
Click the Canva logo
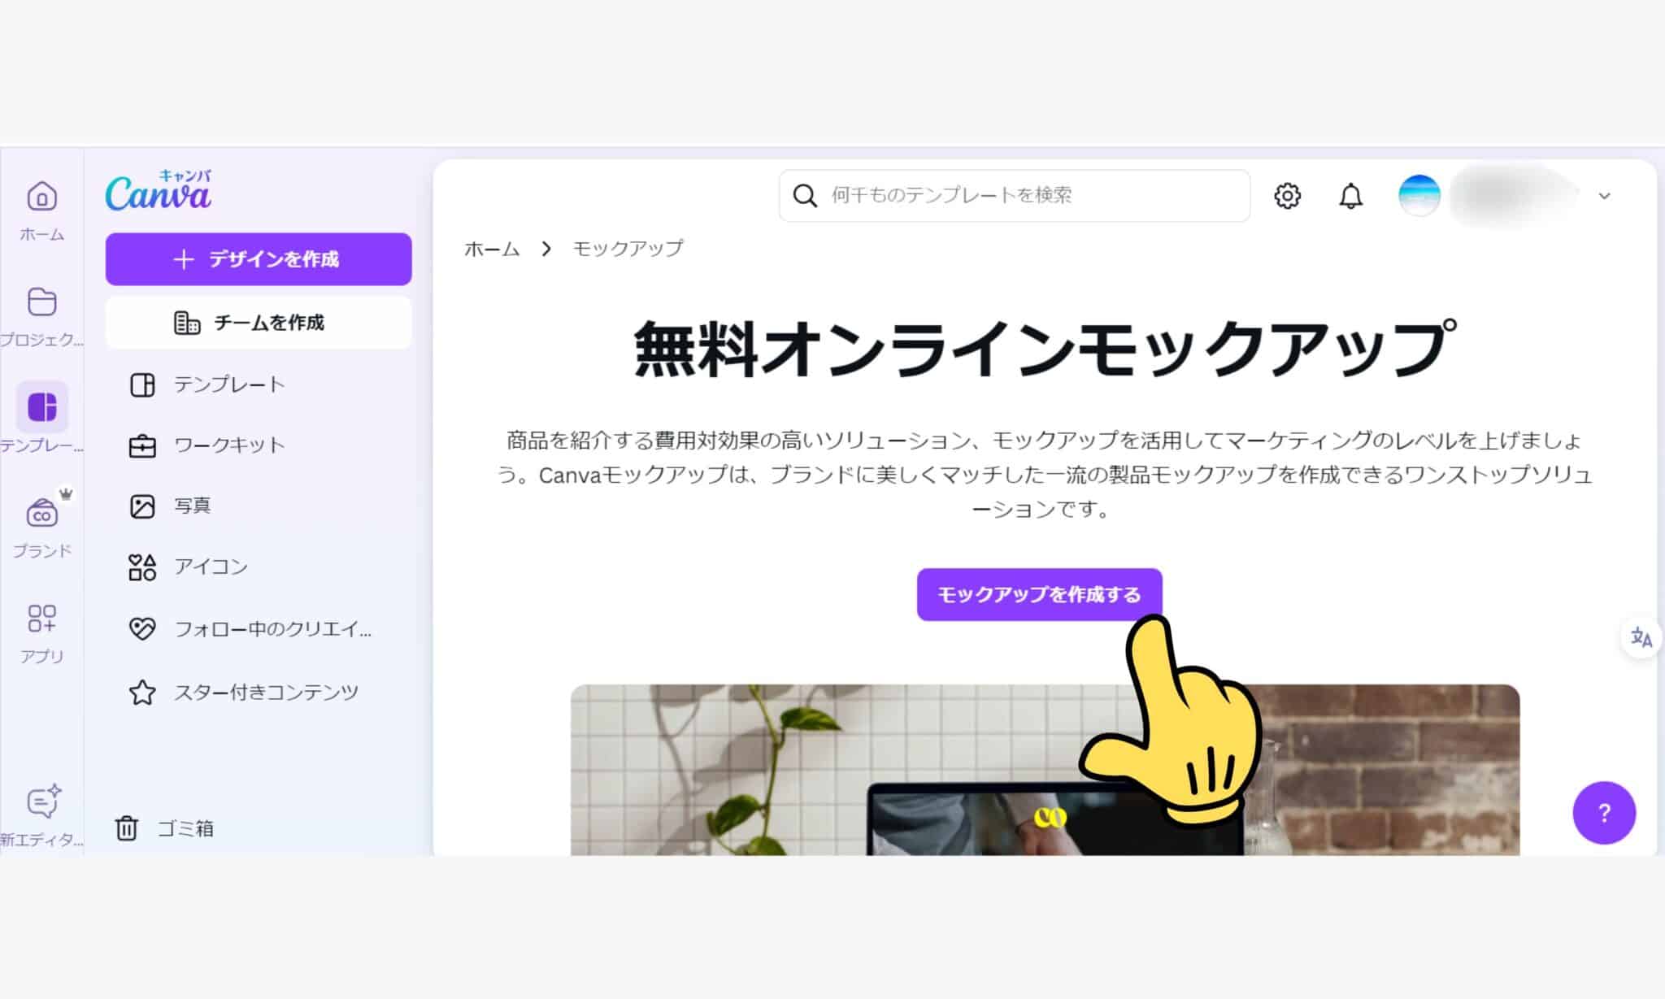159,190
